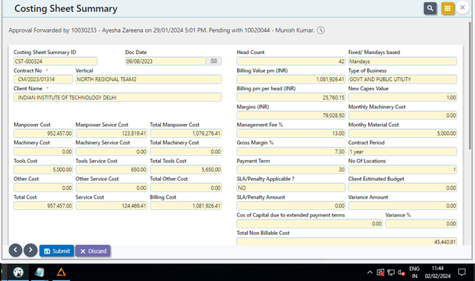
Task: Select the SLA/Penalty Applicable field
Action: pyautogui.click(x=291, y=188)
